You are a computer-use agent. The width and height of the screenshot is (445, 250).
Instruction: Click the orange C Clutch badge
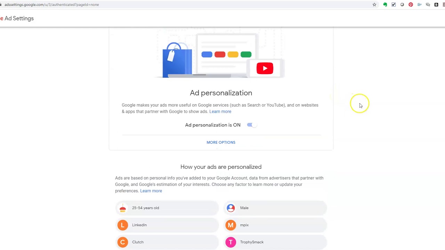(123, 242)
